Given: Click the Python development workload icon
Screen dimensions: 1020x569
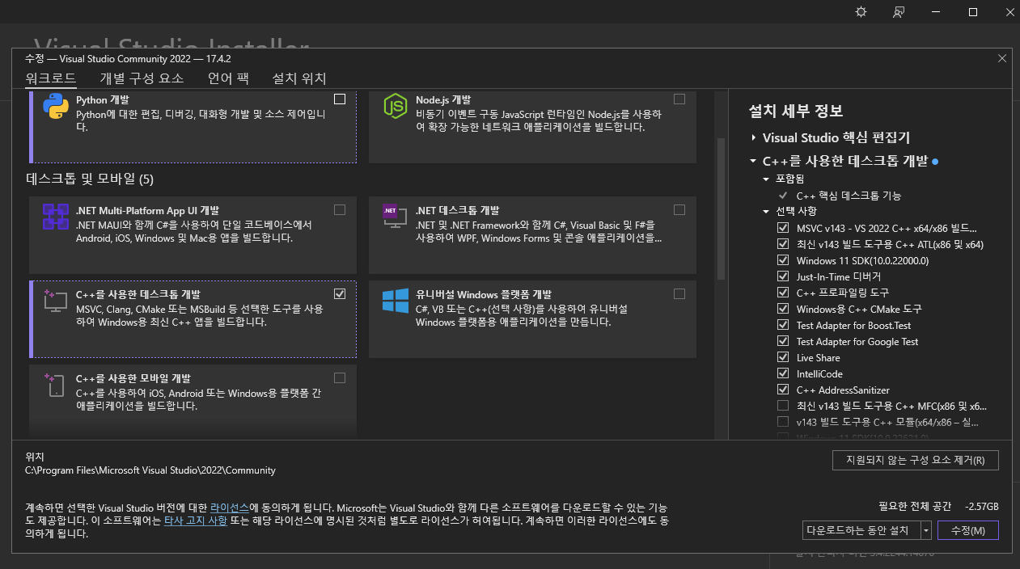Looking at the screenshot, I should click(55, 106).
